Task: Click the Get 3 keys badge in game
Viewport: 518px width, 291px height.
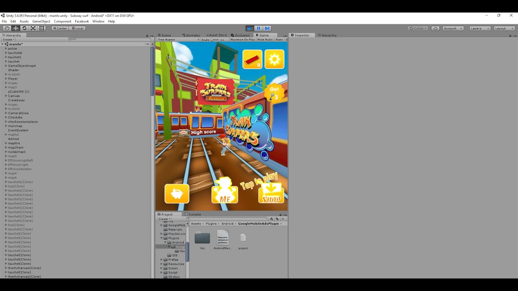Action: coord(274,93)
